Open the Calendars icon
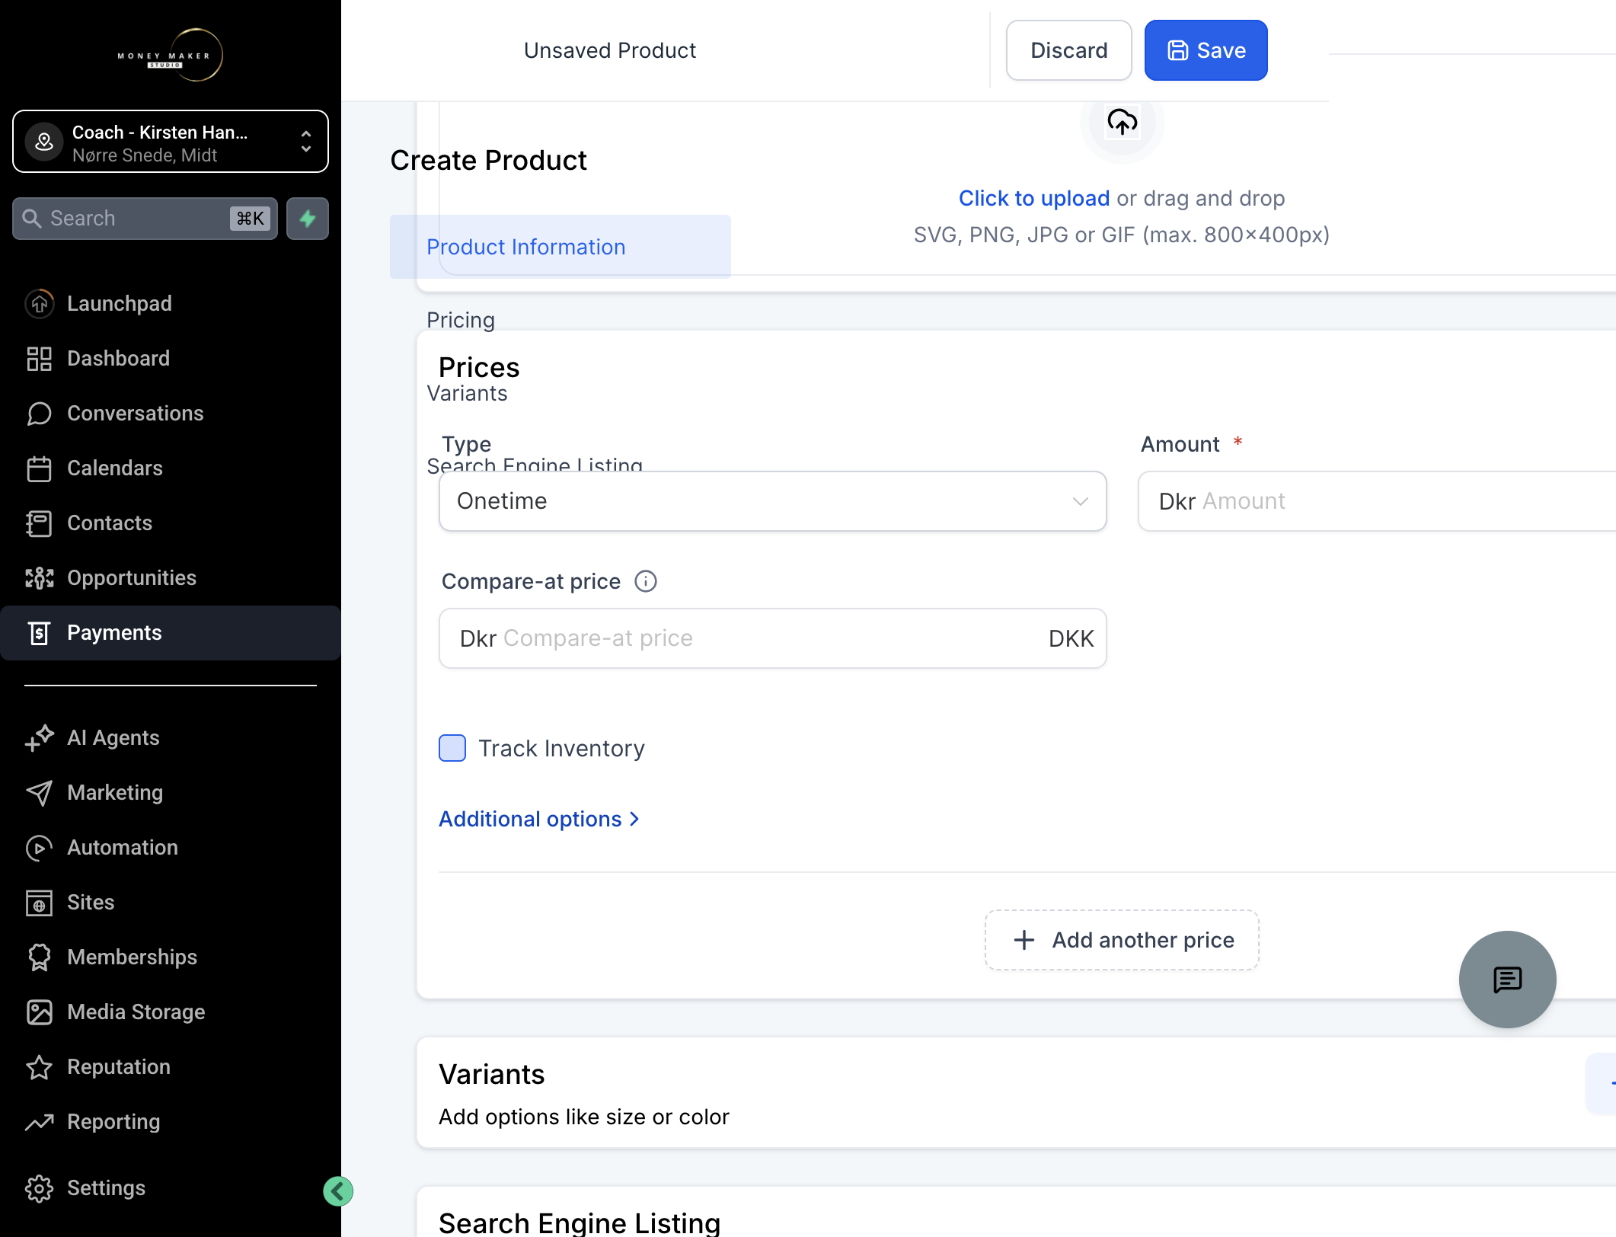This screenshot has width=1616, height=1237. [39, 468]
